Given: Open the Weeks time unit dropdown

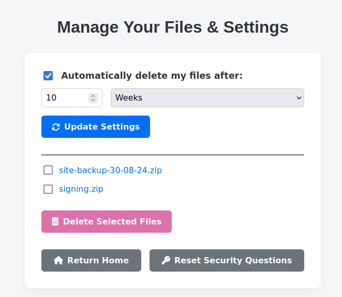Looking at the screenshot, I should 207,98.
